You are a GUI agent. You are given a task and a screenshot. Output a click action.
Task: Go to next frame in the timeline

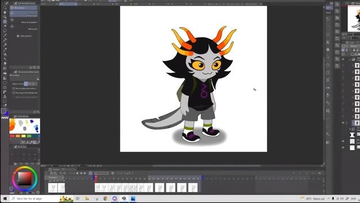[x=81, y=173]
